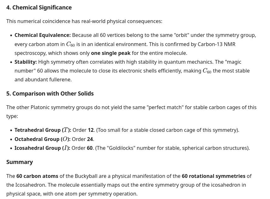Click the "5. Comparison with Other Solids" heading
Viewport: 270px width, 199px height.
50,93
